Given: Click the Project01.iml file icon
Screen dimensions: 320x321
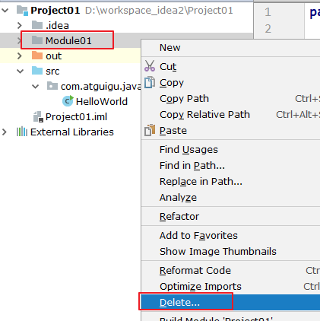Looking at the screenshot, I should coord(38,116).
